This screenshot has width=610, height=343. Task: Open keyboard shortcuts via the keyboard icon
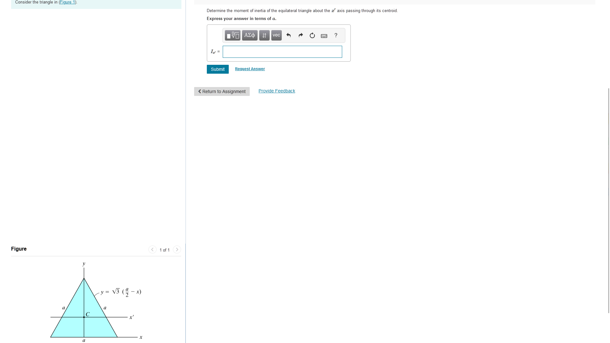click(x=324, y=36)
